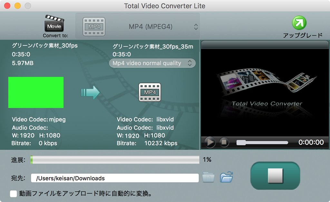Image resolution: width=330 pixels, height=202 pixels.
Task: Click the teal conversion arrow icon
Action: tap(91, 92)
